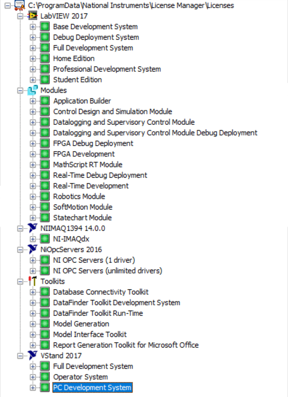The image size is (288, 397).
Task: Select the highlighted PC Development System entry
Action: click(x=92, y=387)
